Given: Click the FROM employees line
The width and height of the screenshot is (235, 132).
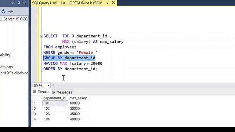Looking at the screenshot, I should coord(60,47).
